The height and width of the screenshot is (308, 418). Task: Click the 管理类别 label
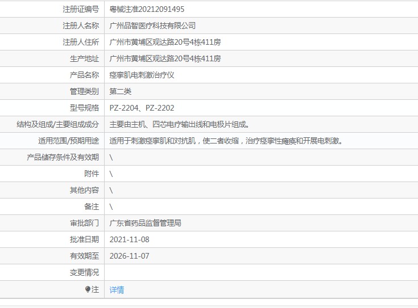pos(84,91)
